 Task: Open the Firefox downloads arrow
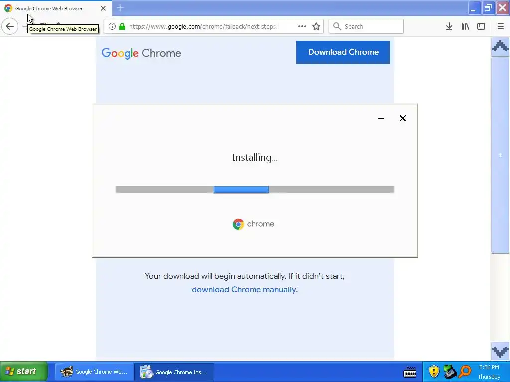449,27
